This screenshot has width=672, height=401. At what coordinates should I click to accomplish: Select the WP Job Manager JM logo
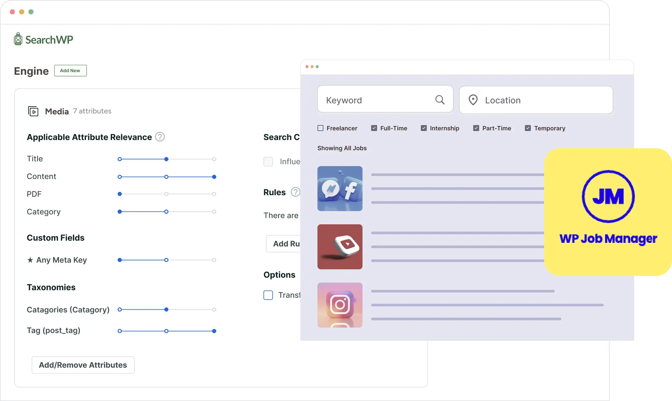[x=608, y=197]
